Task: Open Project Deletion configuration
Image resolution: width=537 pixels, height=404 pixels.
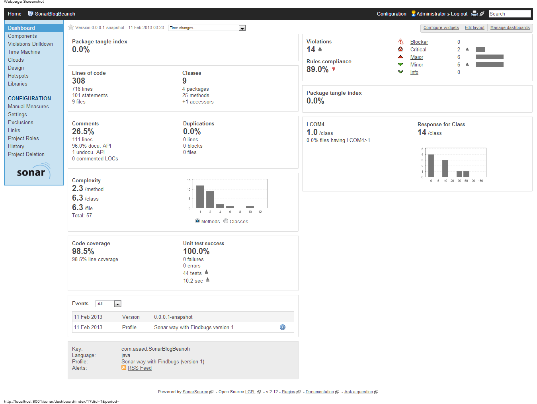Action: [26, 154]
